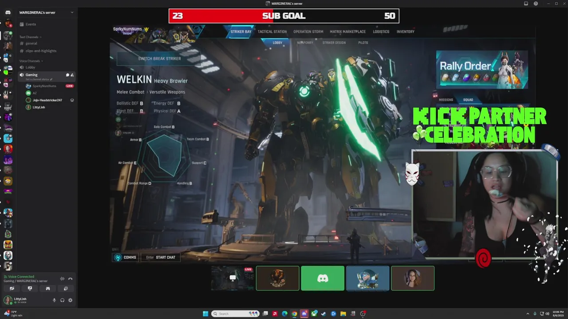Mute microphone beside the LittyLinh name
The width and height of the screenshot is (568, 319).
[55, 300]
